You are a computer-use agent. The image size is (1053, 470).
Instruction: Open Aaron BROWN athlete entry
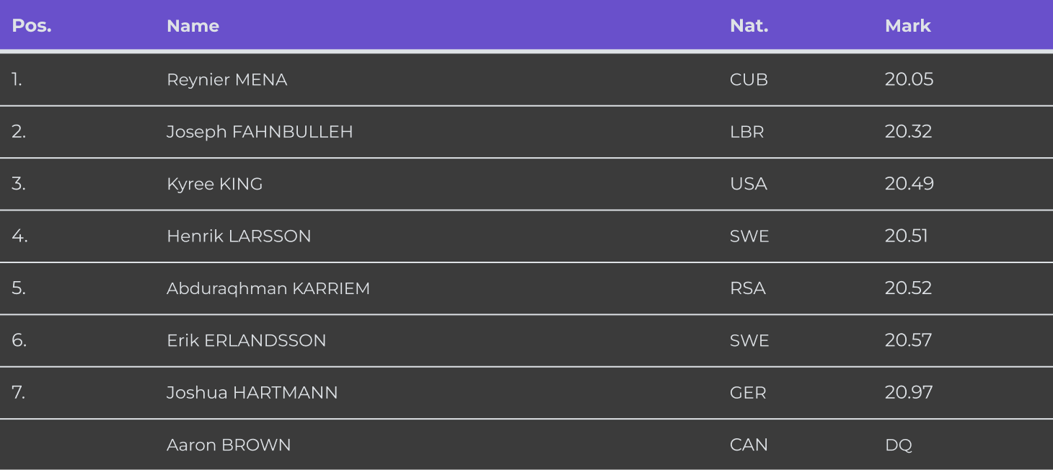pos(229,445)
